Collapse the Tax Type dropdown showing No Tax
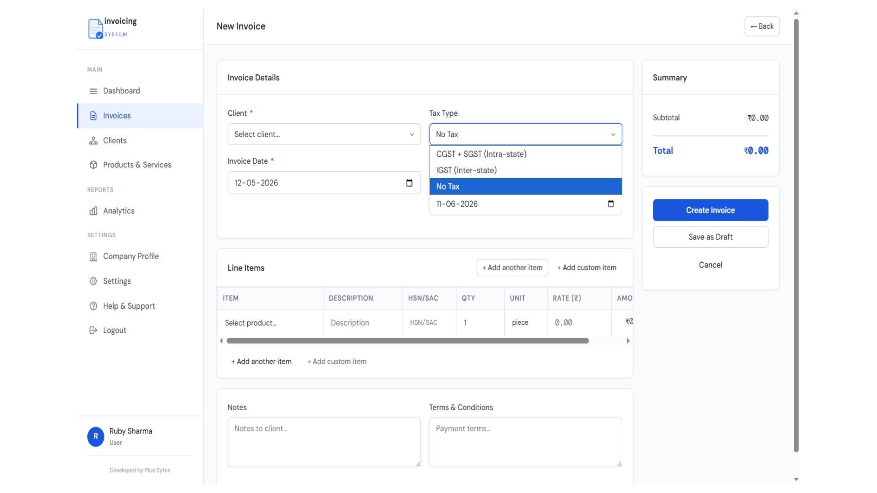 [x=525, y=134]
